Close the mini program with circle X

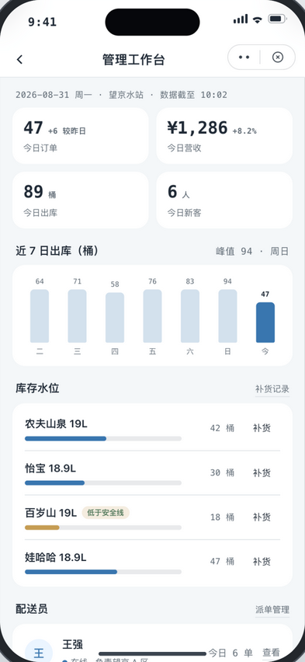[278, 57]
